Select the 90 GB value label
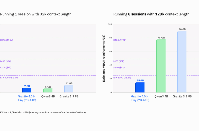 [x=182, y=29]
